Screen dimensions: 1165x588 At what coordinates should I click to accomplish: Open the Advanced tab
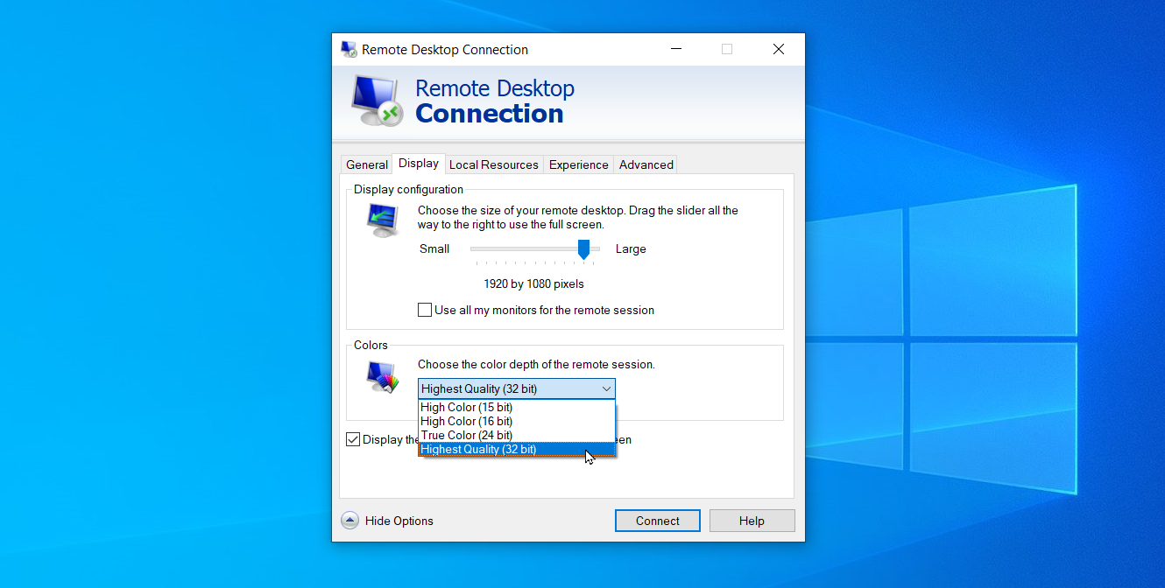(646, 164)
